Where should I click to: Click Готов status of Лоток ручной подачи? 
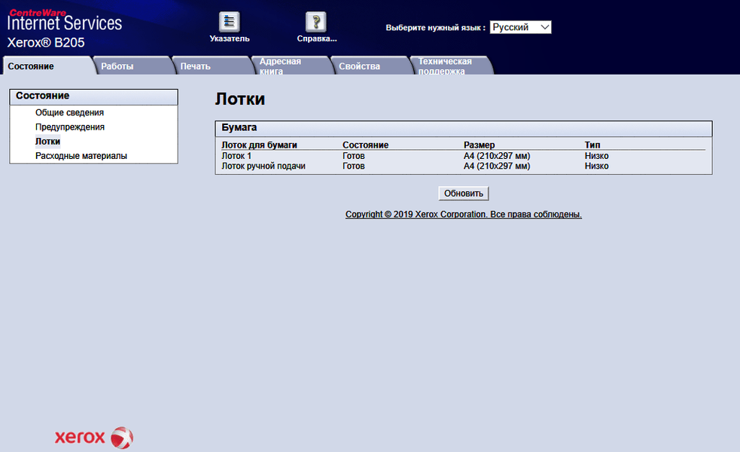pos(354,166)
